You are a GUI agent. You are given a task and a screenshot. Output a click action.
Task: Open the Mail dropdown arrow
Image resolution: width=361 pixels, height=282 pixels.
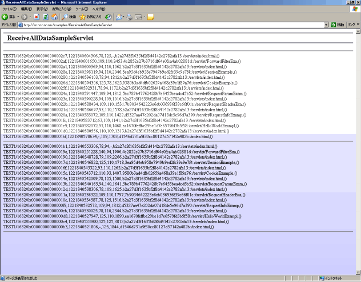[x=123, y=17]
